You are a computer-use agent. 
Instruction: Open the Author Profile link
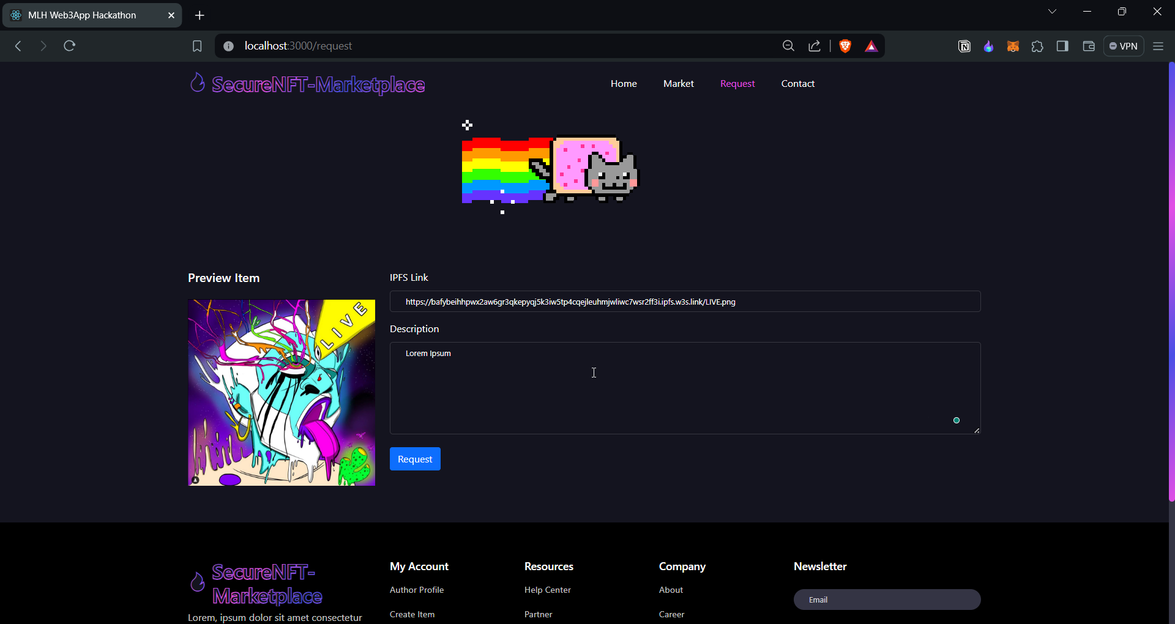point(416,590)
